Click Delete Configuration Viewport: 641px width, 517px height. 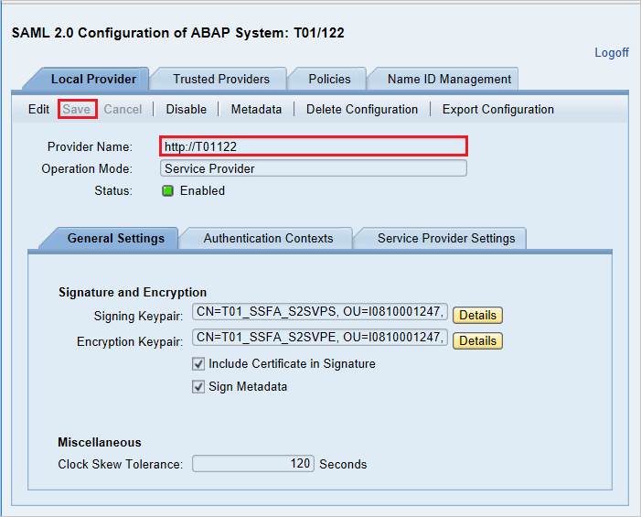(362, 109)
